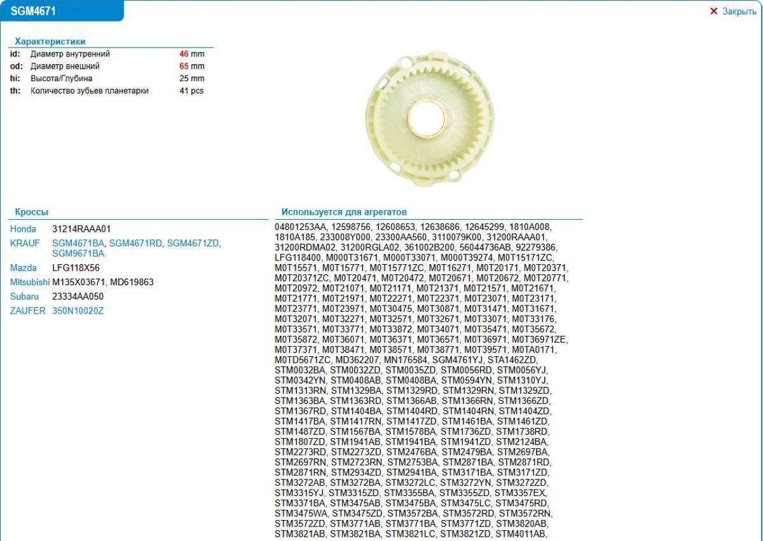Click the Subaru brand label
This screenshot has width=763, height=541.
(24, 297)
